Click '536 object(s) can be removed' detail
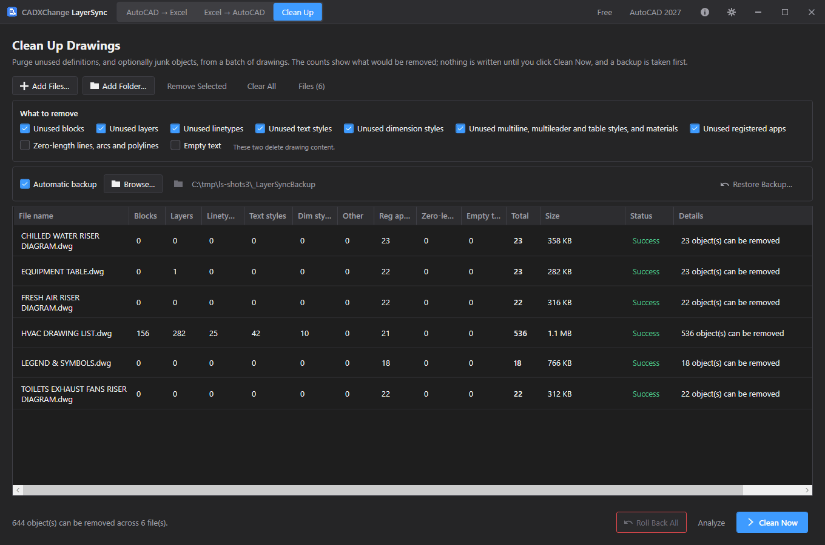 [x=732, y=333]
